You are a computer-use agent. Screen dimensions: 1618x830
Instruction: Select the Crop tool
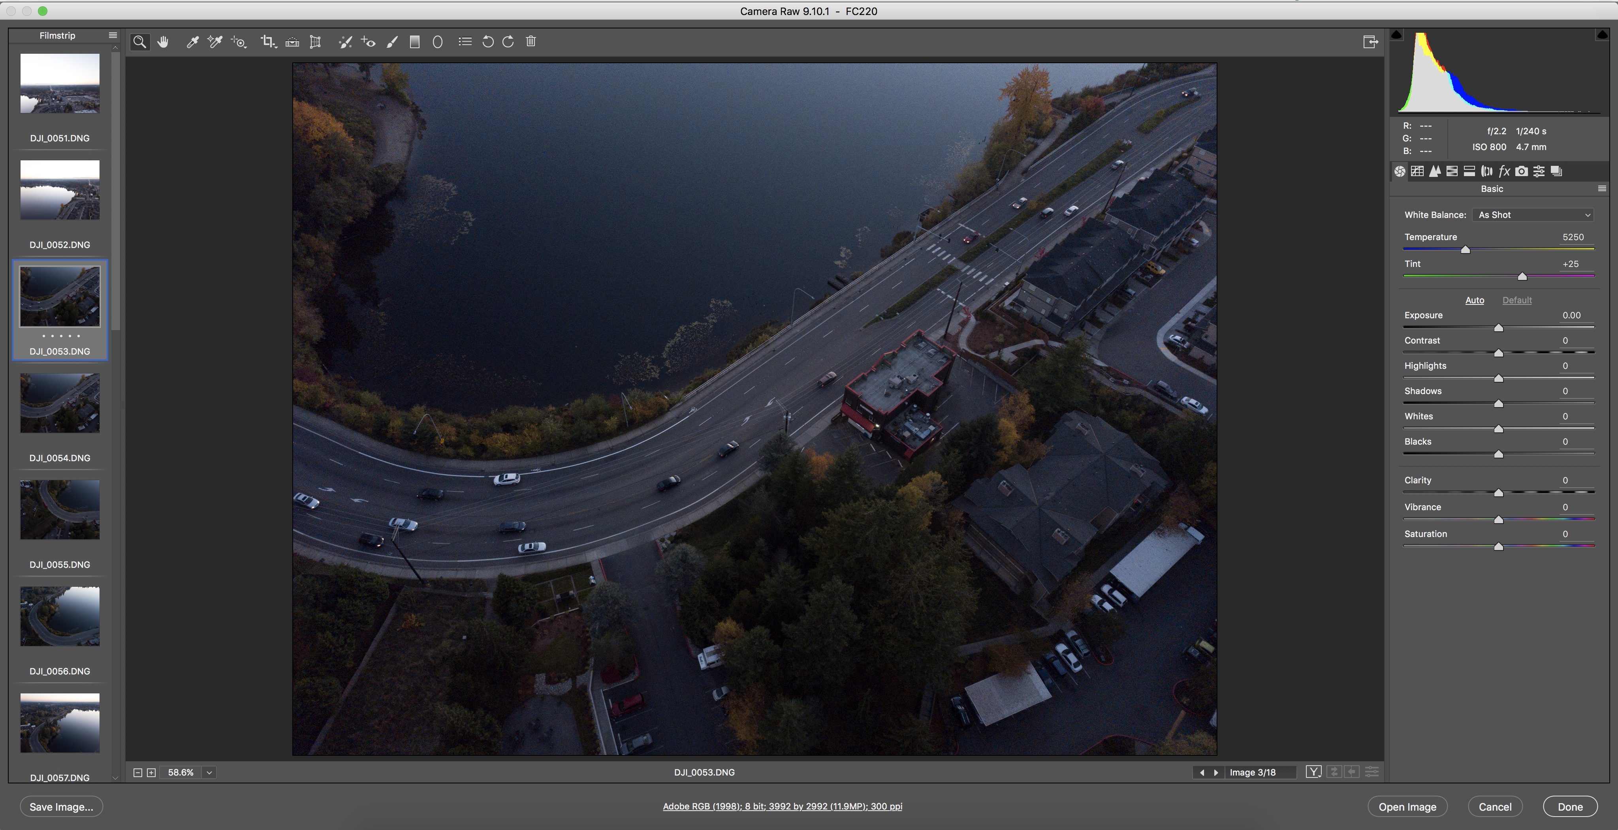pos(269,41)
